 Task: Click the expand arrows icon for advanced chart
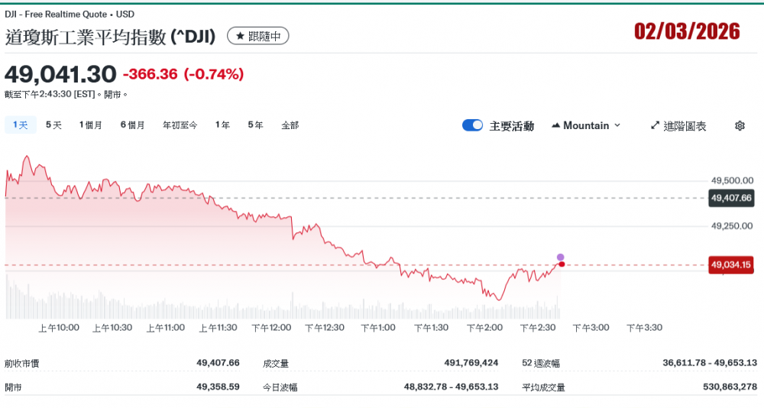[655, 125]
